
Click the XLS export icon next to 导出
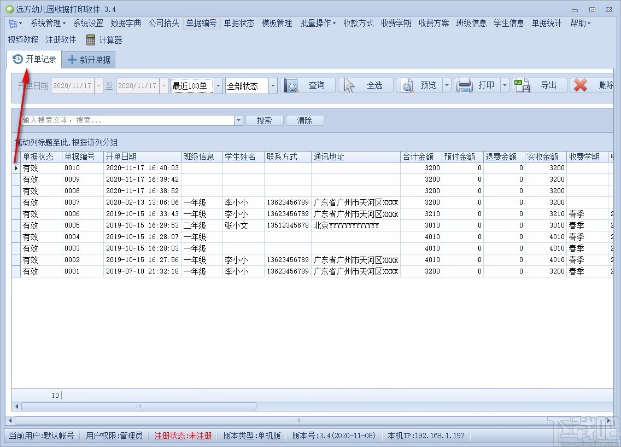click(x=522, y=85)
